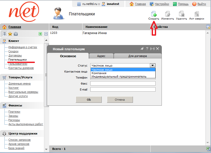Open the Акт сверки report icon
Viewport: 211px width, 153px height.
[x=196, y=14]
